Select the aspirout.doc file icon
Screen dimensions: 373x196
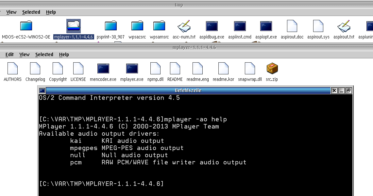(292, 26)
